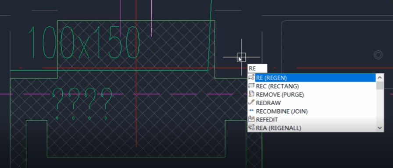Click the REDRAW brush icon

click(251, 103)
